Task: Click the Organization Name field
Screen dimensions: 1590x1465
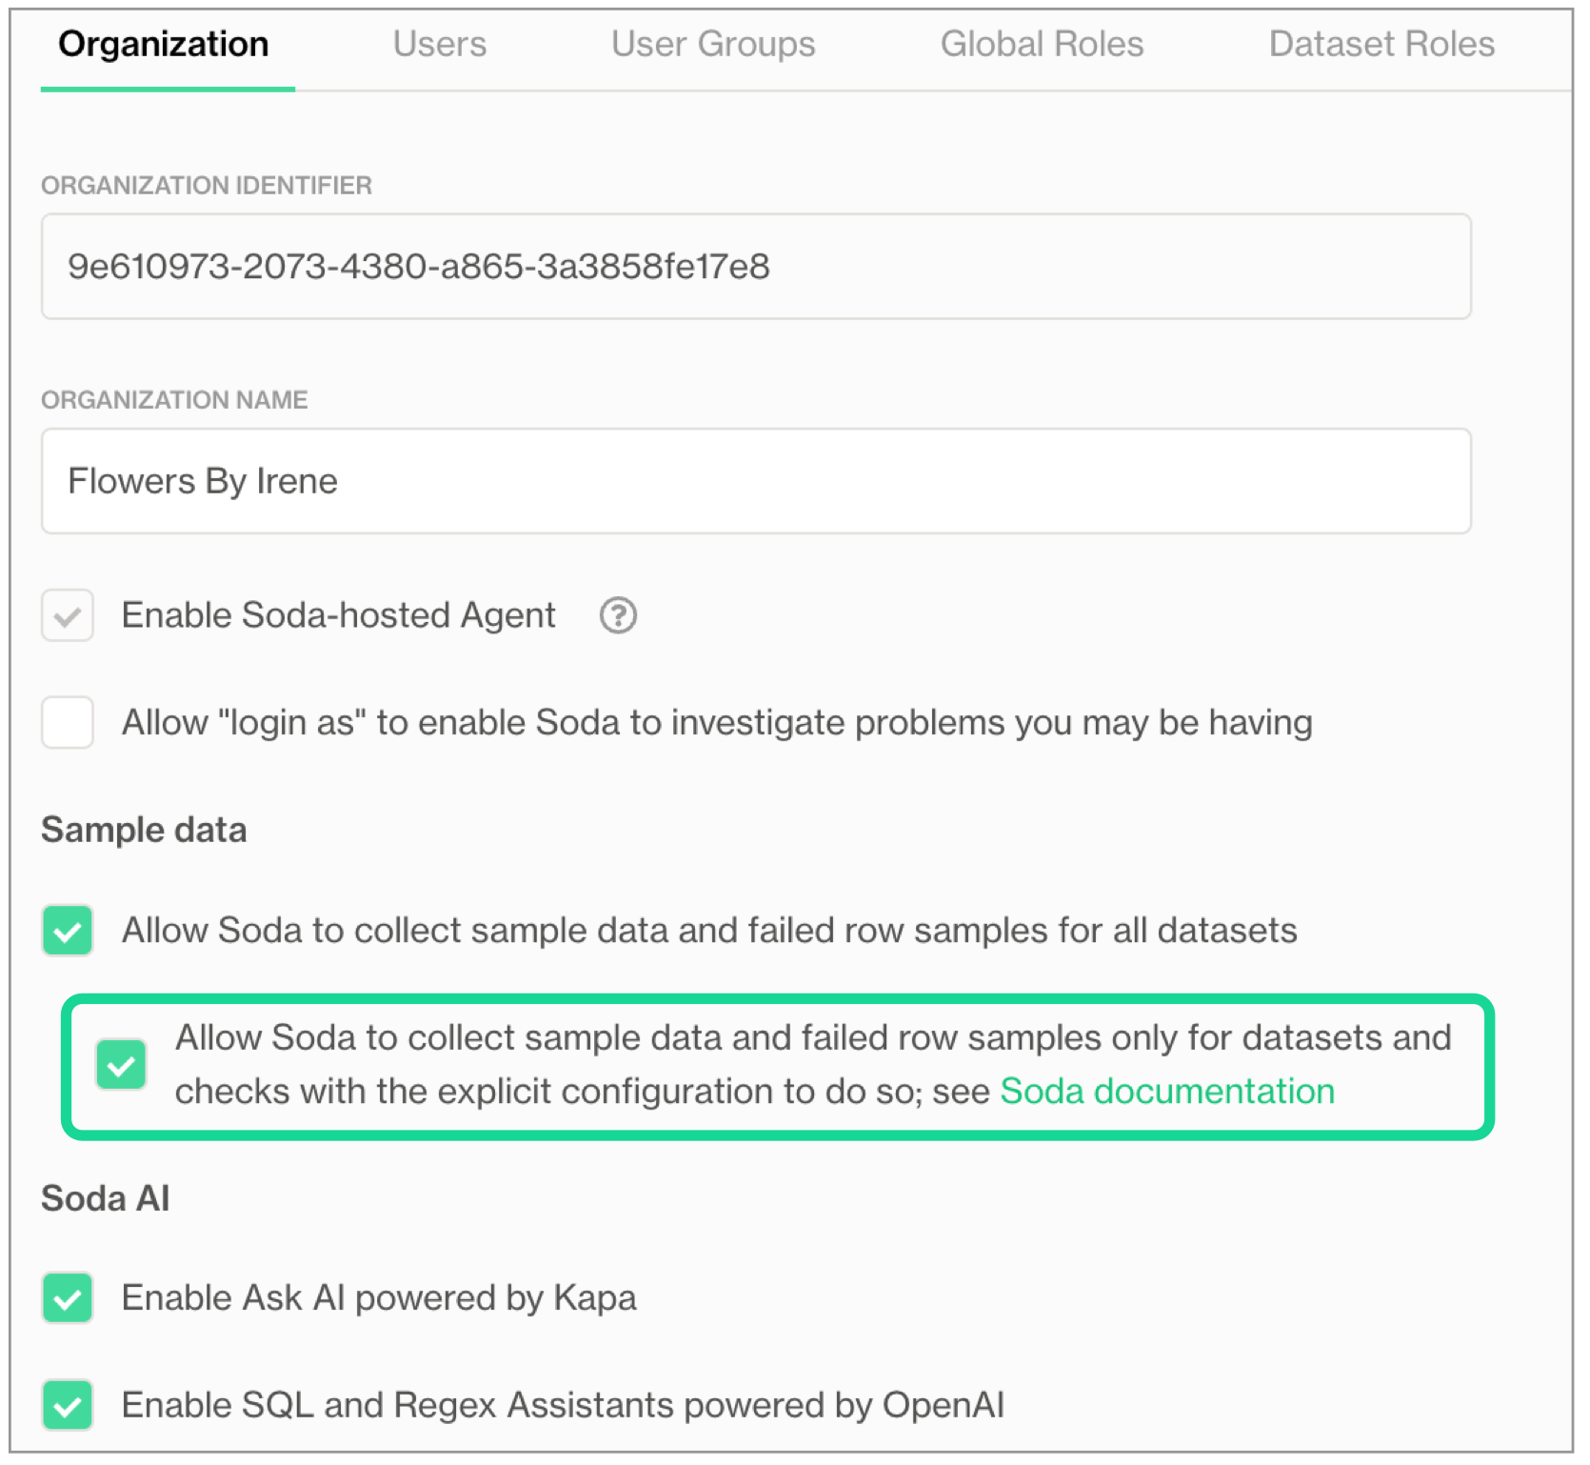Action: pos(756,481)
